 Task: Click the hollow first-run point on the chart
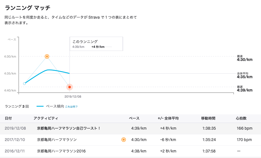point(24,83)
